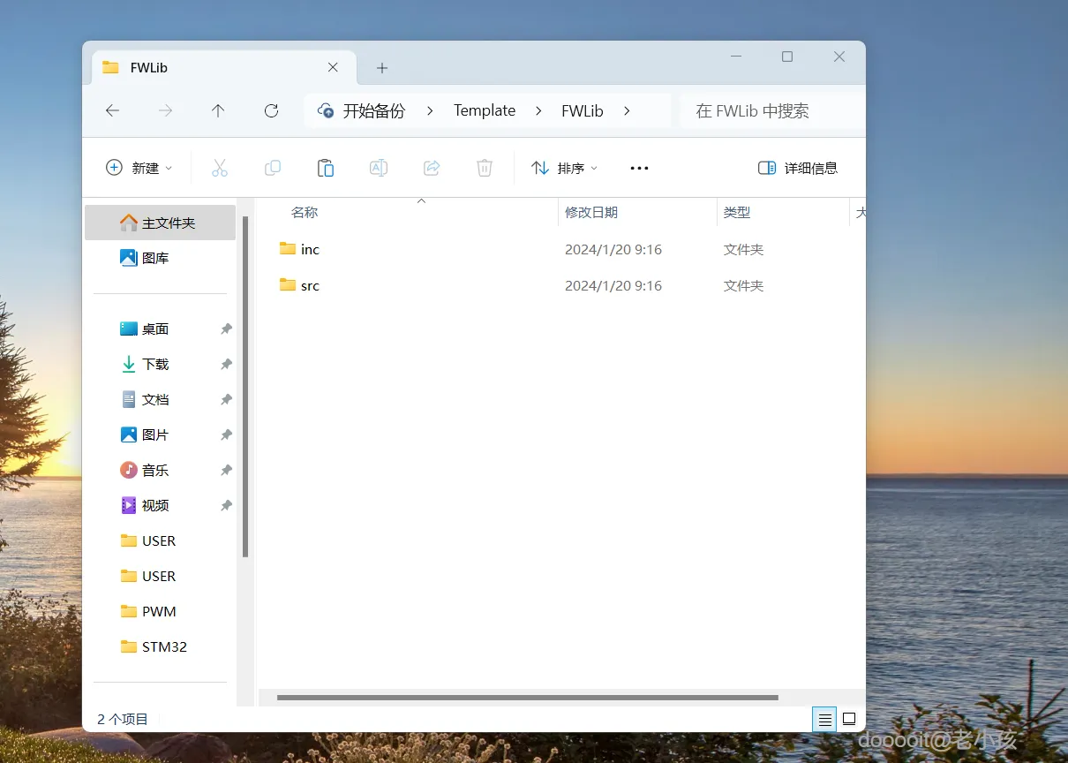Select the Rename icon
The width and height of the screenshot is (1068, 763).
tap(378, 168)
